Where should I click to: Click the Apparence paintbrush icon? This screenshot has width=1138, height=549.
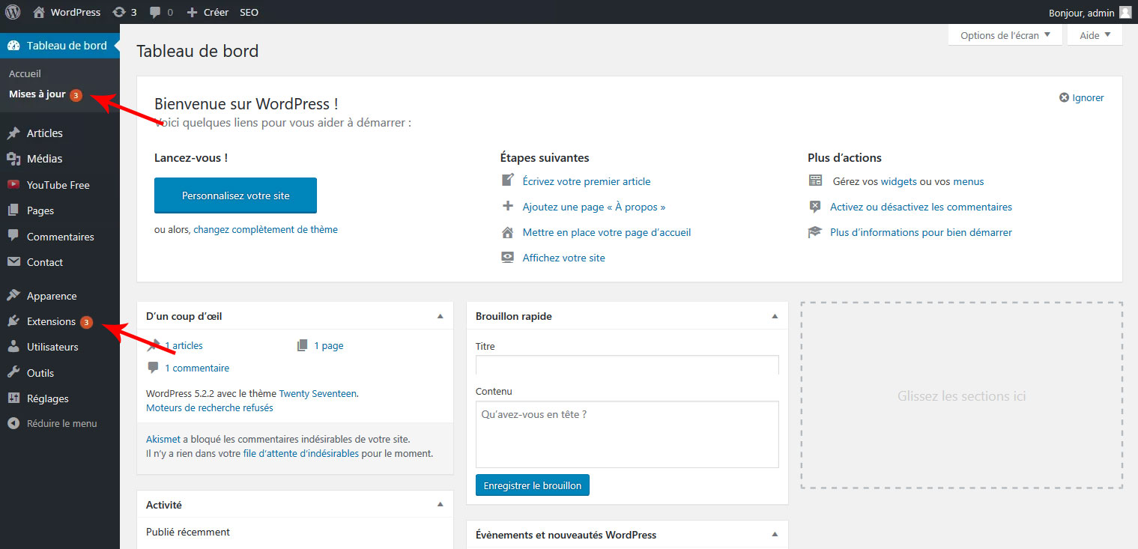13,296
